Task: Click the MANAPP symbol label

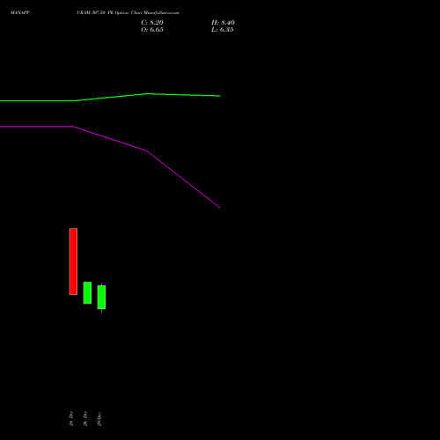Action: (20, 12)
